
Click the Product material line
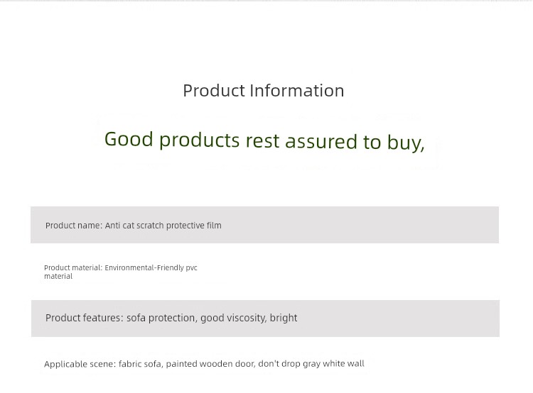click(x=121, y=272)
